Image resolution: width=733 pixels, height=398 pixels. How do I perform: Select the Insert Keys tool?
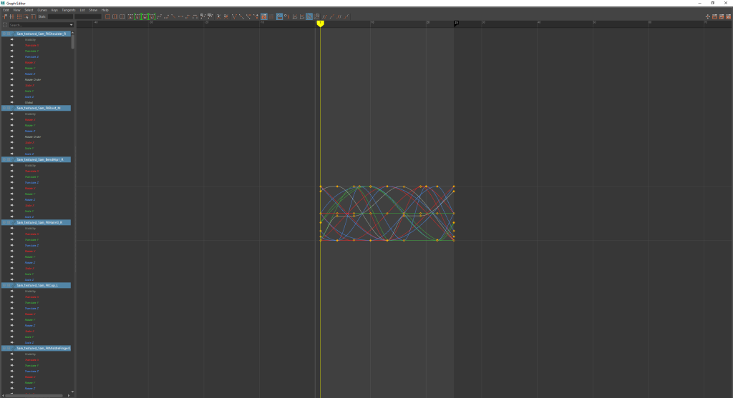pyautogui.click(x=11, y=16)
